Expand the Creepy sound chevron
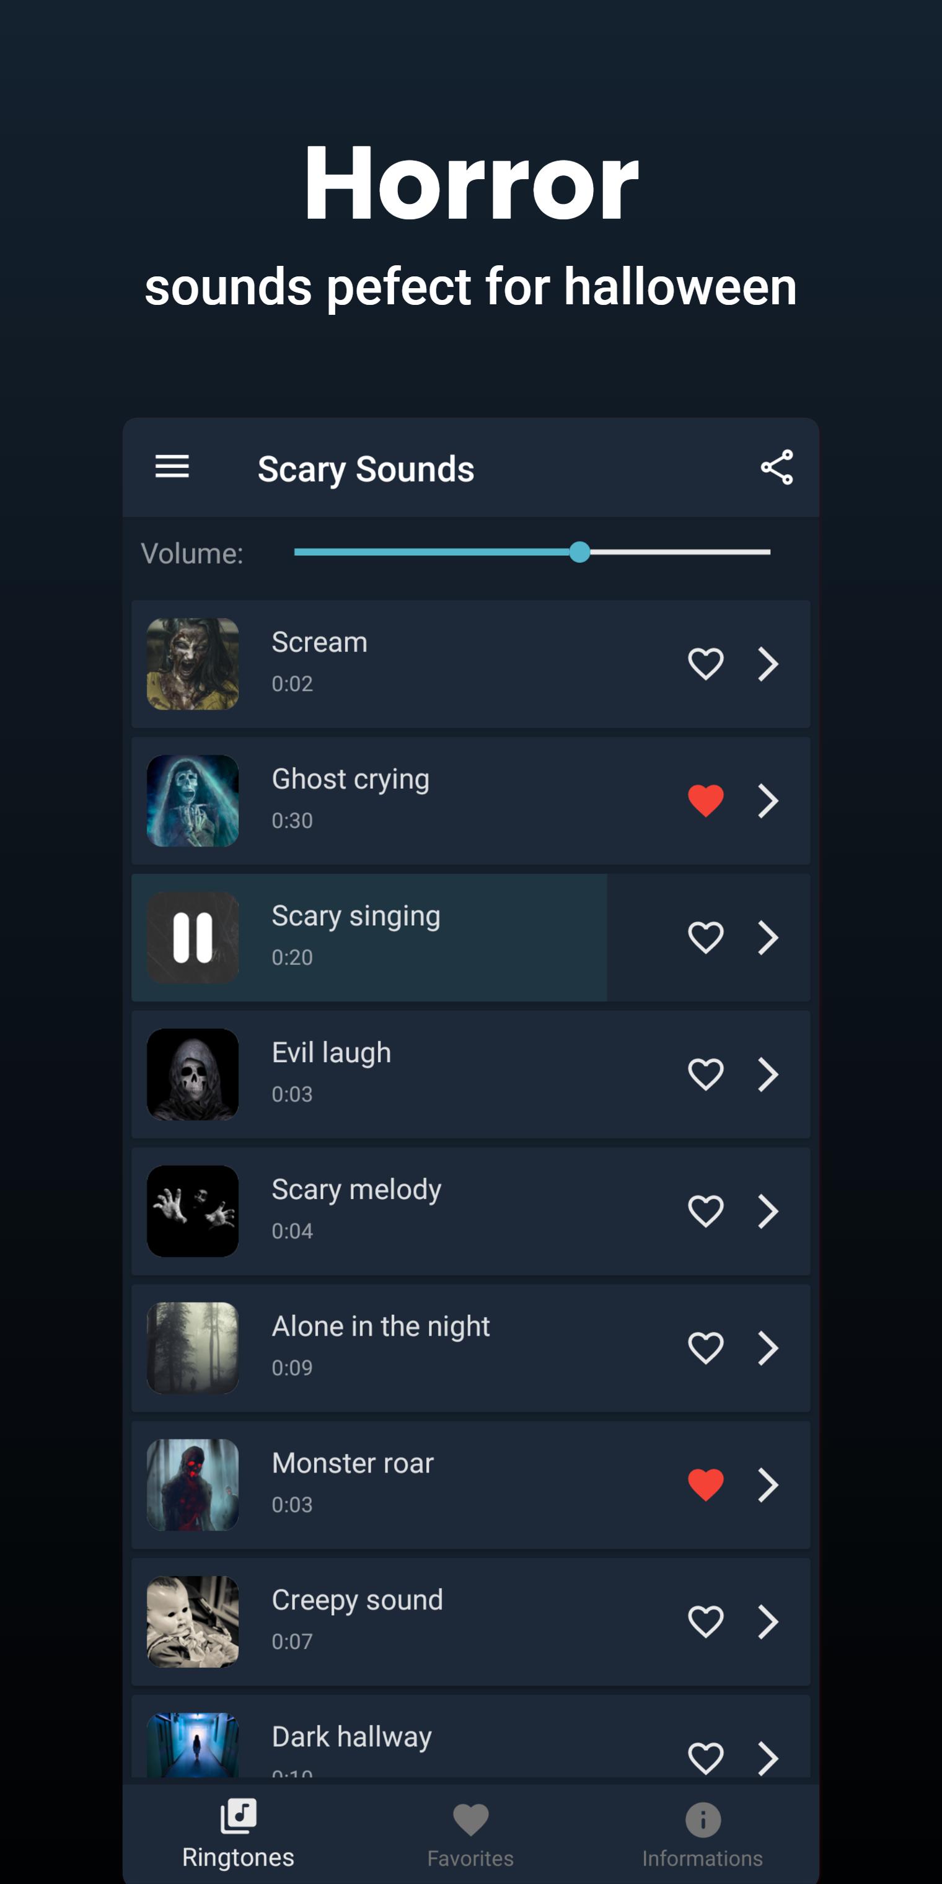Screen dimensions: 942x1884 coord(768,1621)
